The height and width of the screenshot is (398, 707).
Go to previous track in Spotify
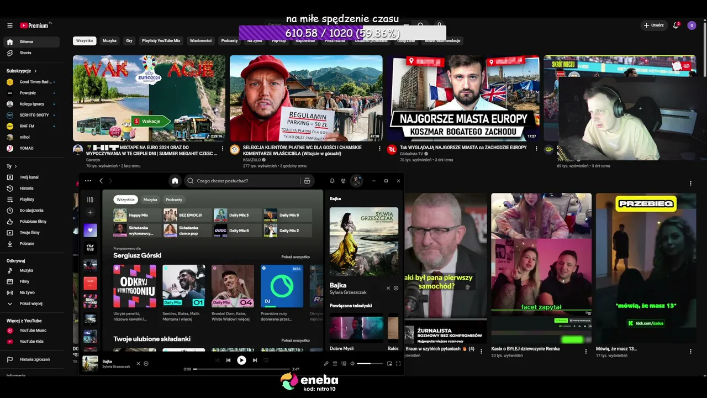[228, 360]
